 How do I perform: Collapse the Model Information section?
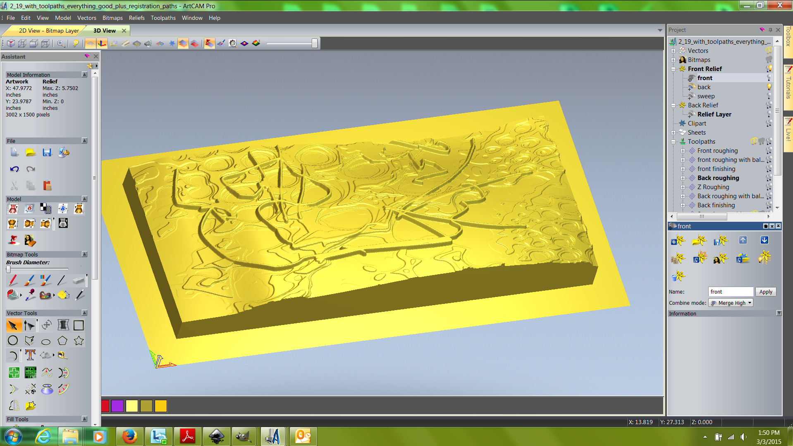click(84, 75)
